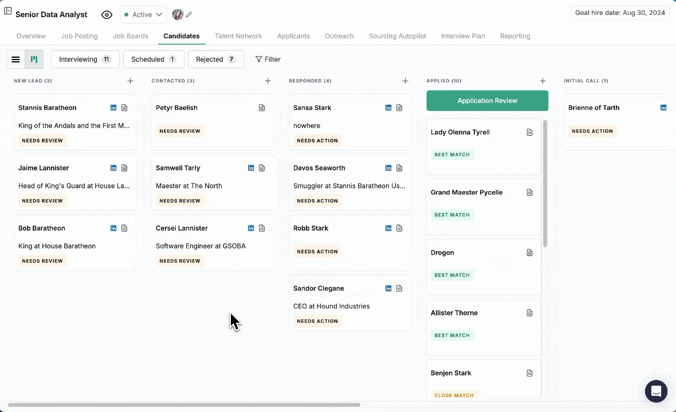
Task: Click pencil edit icon beside the avatar
Action: click(189, 14)
